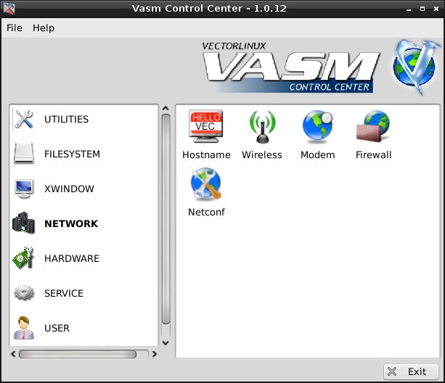Click the NETWORK category entry

[70, 223]
